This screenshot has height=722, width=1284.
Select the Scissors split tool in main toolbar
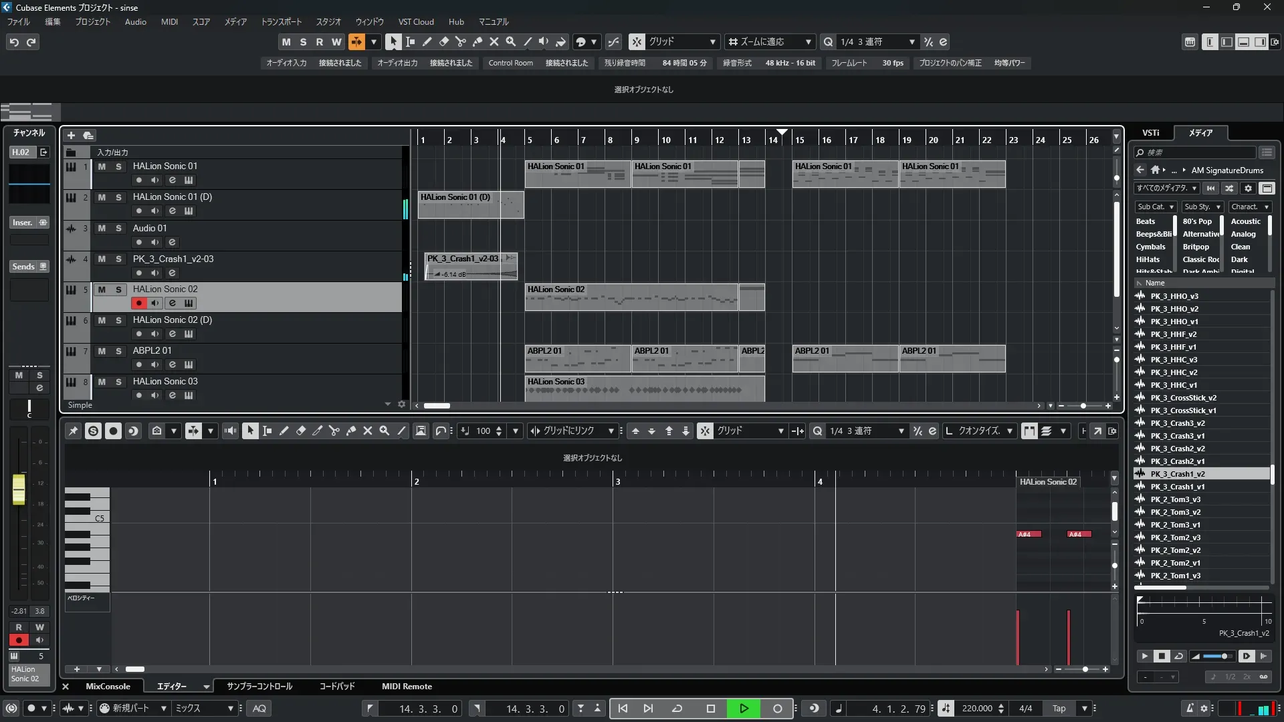coord(460,41)
